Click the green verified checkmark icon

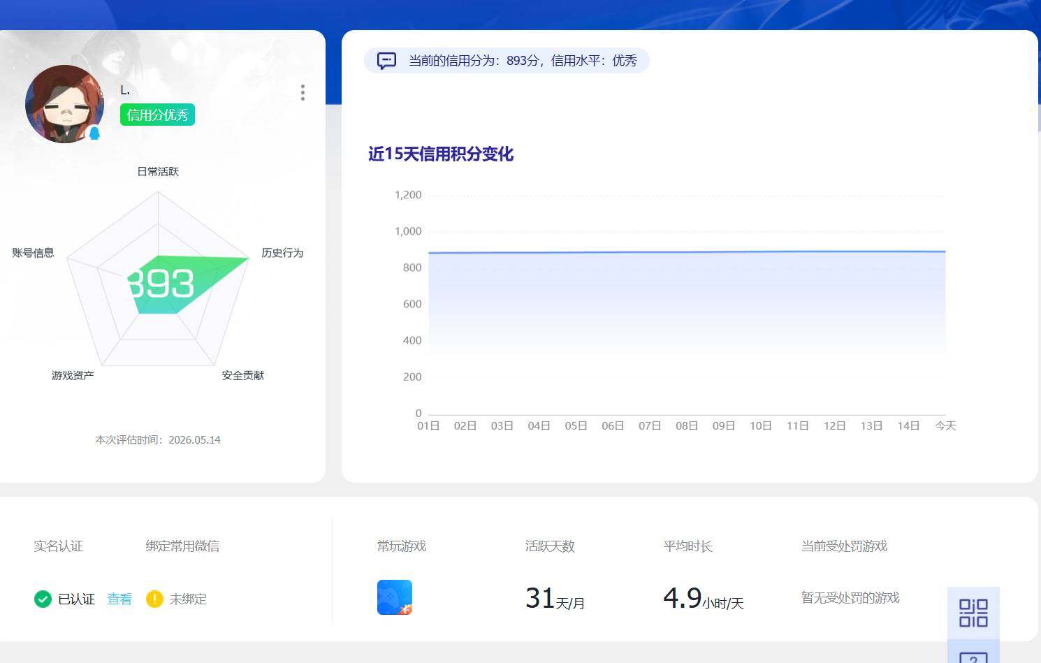(43, 599)
